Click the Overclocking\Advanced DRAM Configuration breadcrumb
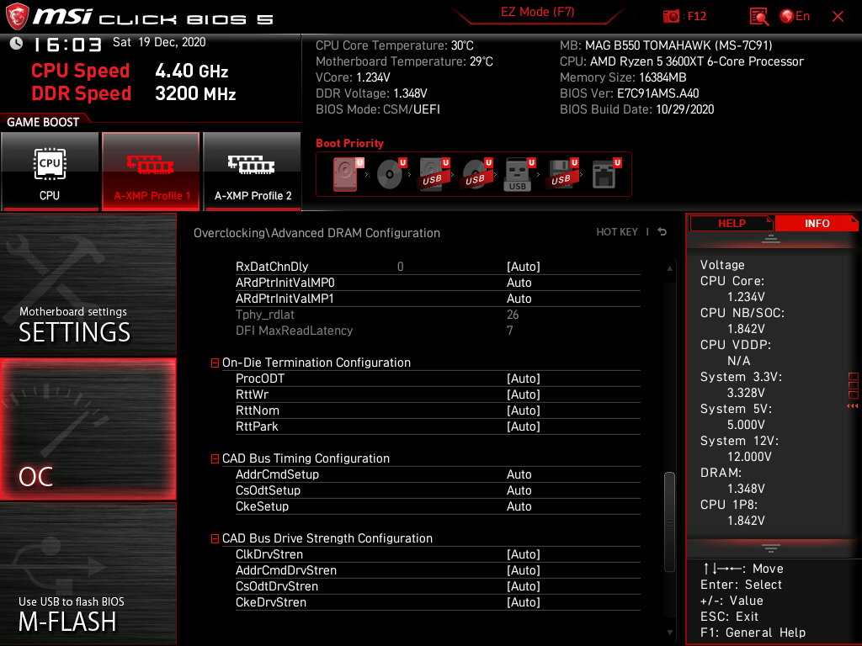Image resolution: width=862 pixels, height=646 pixels. [317, 233]
